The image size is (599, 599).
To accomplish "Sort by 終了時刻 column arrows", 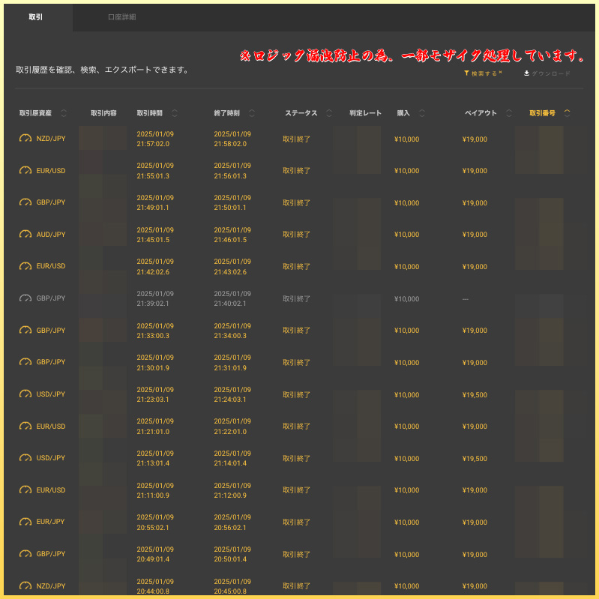I will point(251,113).
